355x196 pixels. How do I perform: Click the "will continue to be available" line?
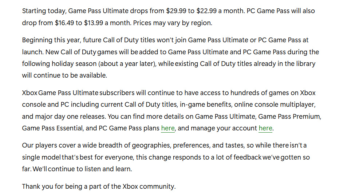(x=64, y=75)
